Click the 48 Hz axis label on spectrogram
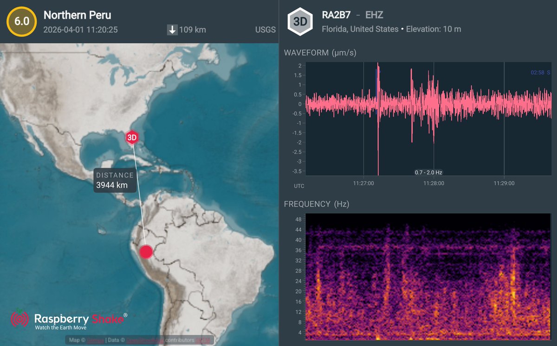This screenshot has height=346, width=557. [298, 220]
